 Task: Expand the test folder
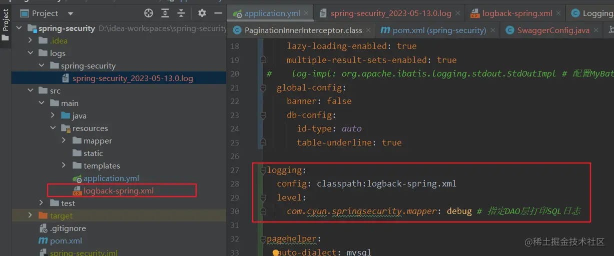tap(42, 203)
